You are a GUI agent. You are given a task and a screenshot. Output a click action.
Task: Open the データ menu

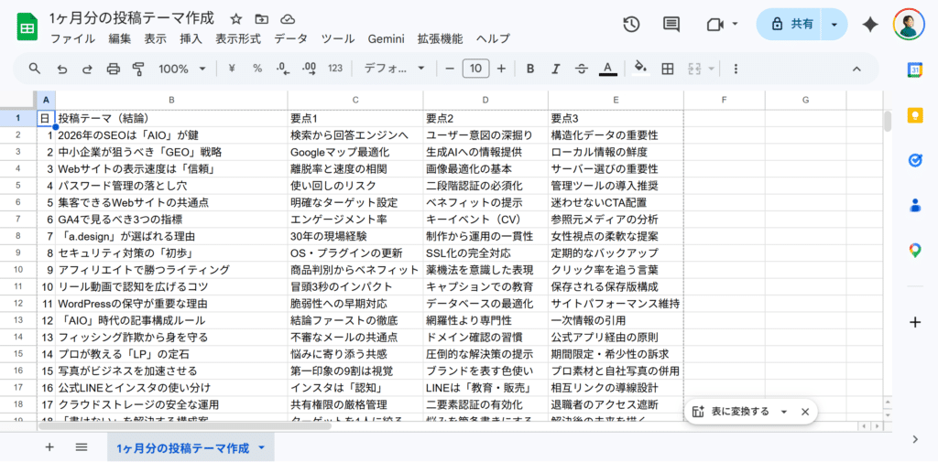click(x=290, y=38)
